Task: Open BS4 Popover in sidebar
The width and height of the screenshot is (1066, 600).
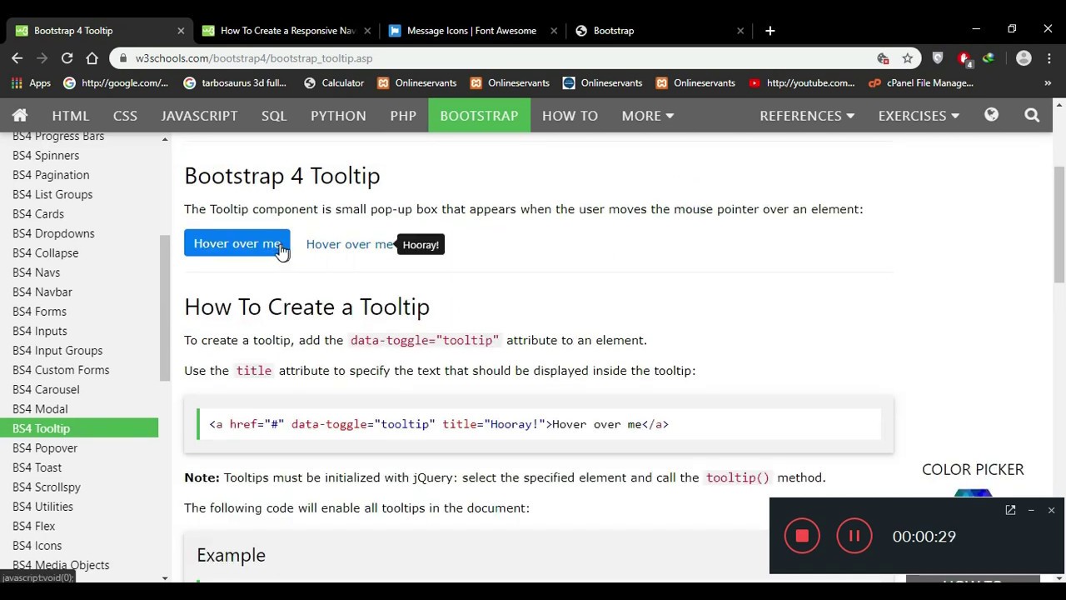Action: [45, 448]
